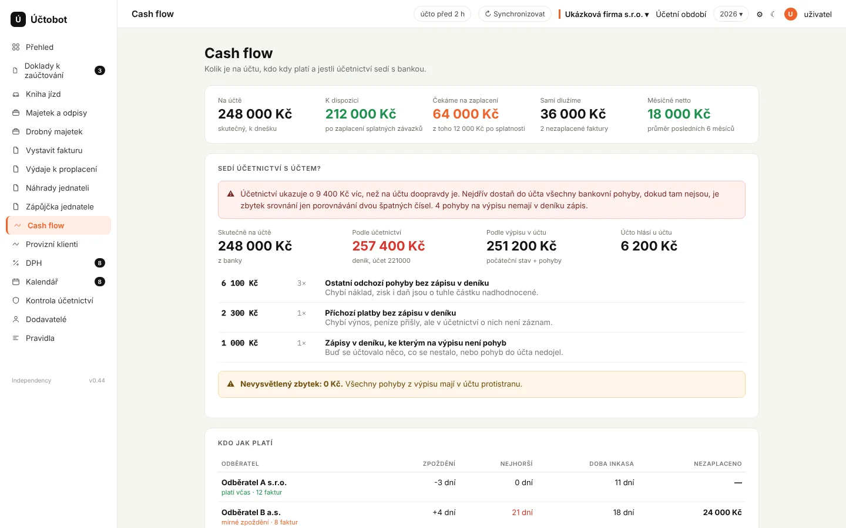Click the Drobný majetek icon
Viewport: 846px width, 528px height.
tap(16, 131)
